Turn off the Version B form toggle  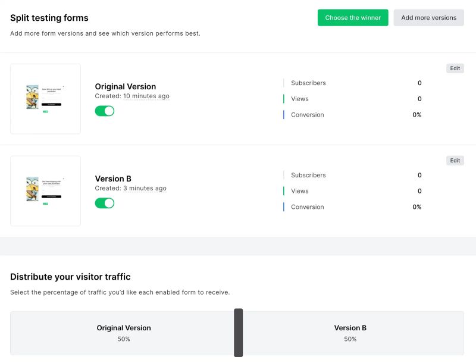[x=105, y=203]
